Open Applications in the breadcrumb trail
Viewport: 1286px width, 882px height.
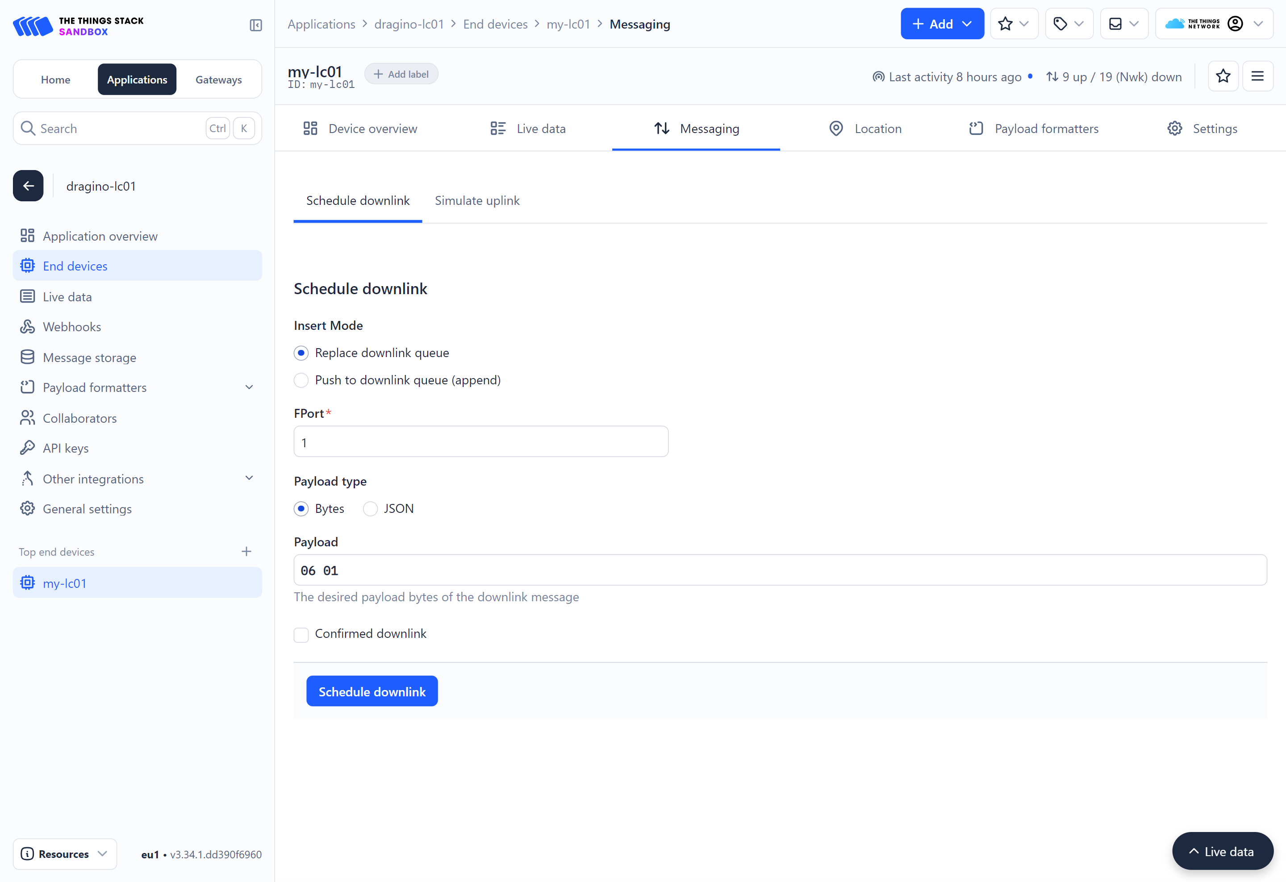pyautogui.click(x=321, y=24)
